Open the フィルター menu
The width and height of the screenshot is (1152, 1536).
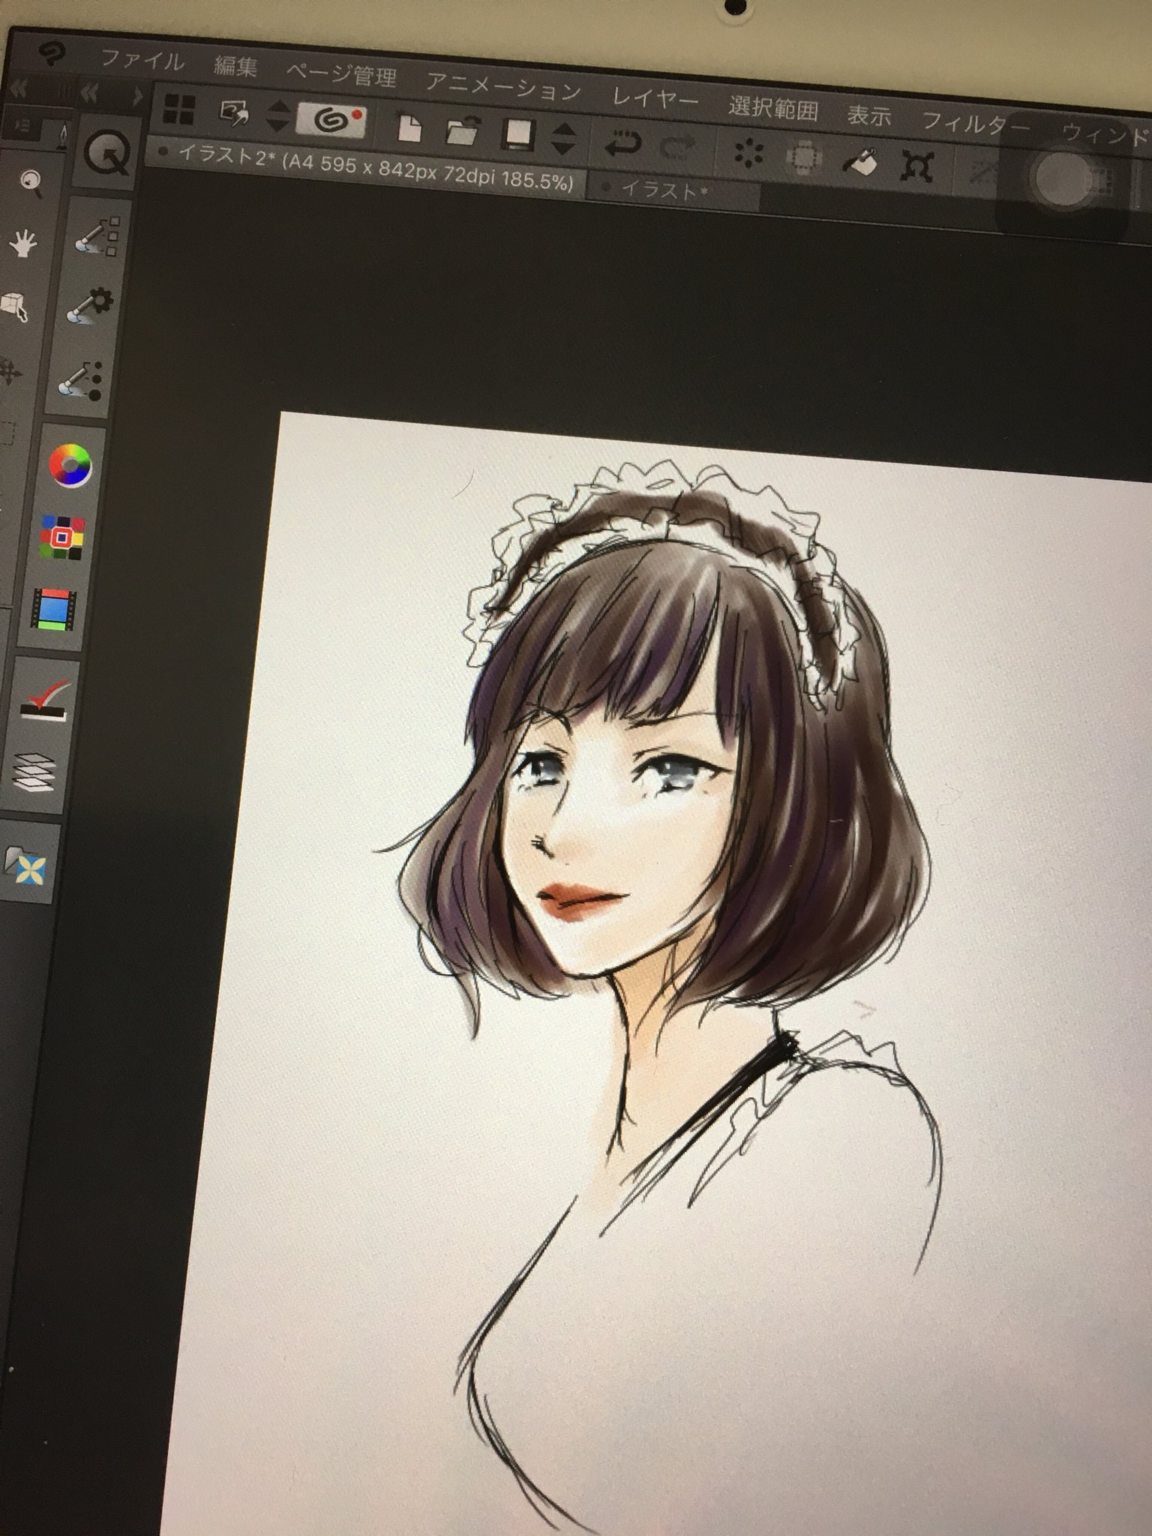pos(976,124)
